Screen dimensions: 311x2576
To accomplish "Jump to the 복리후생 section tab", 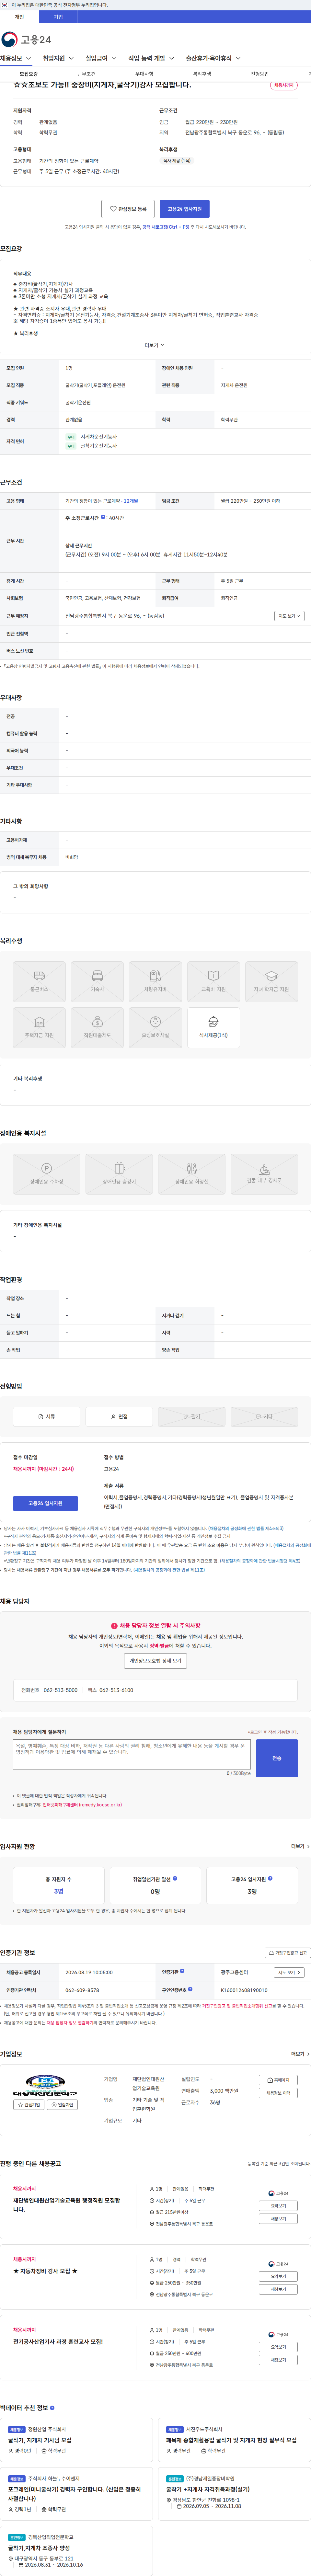I will (x=202, y=74).
